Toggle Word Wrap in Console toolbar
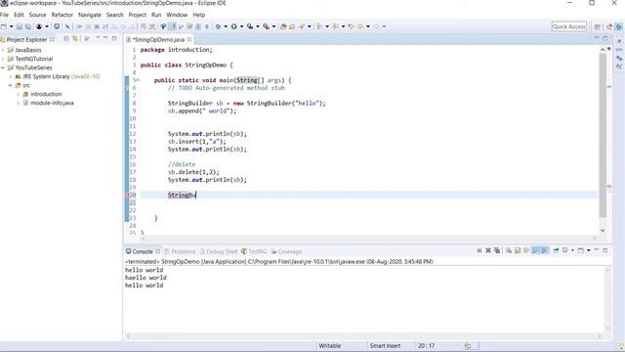The width and height of the screenshot is (625, 352). pos(526,250)
